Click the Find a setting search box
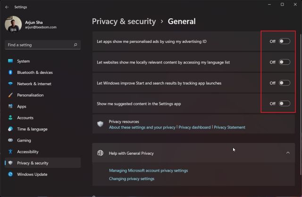302x197 pixels. coord(42,45)
